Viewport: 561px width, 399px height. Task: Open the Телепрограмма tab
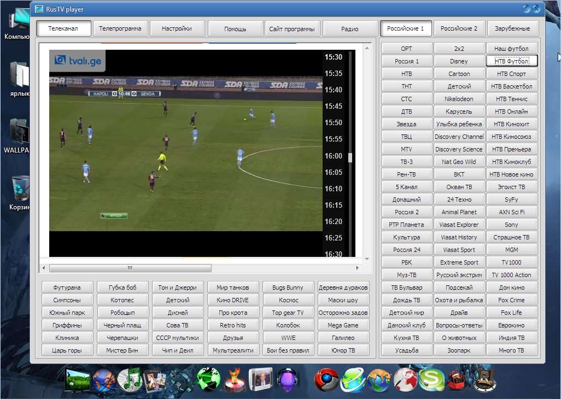tap(120, 28)
